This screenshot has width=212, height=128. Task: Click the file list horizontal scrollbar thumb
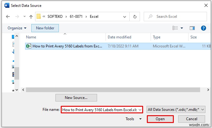point(113,90)
